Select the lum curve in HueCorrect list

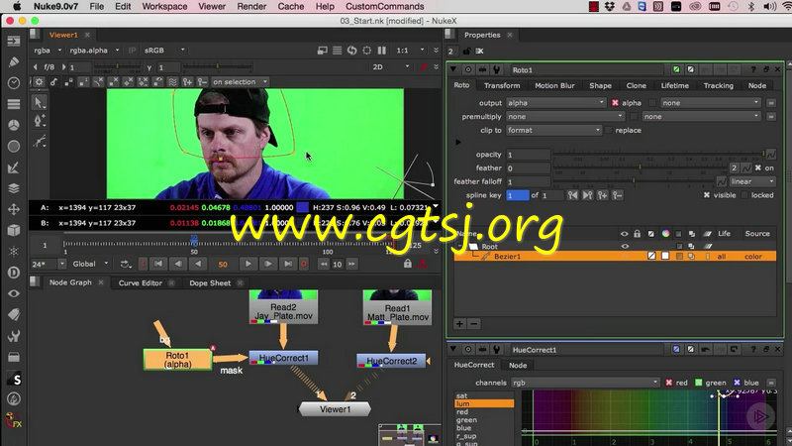point(484,403)
